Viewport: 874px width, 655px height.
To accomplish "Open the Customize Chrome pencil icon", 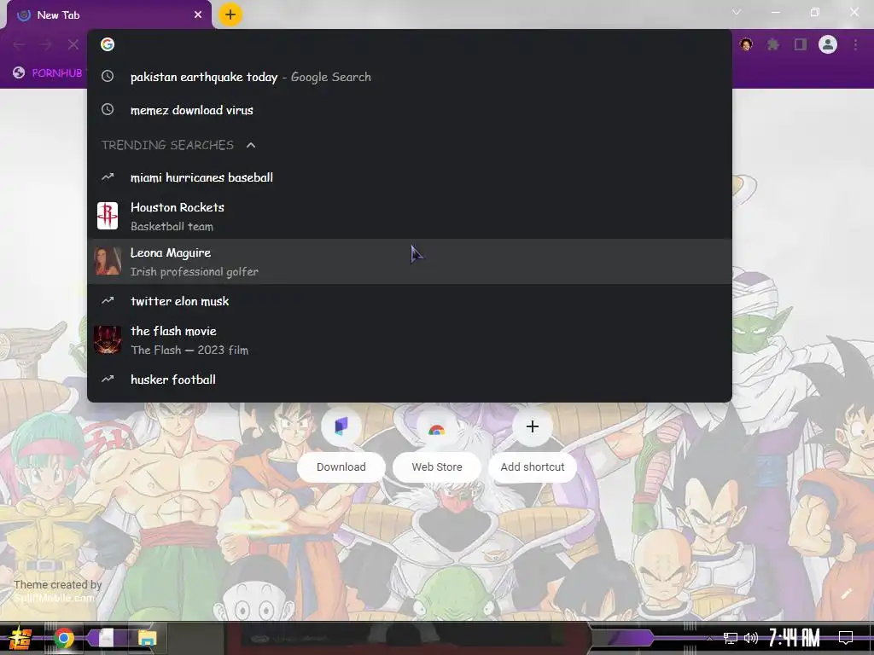I will (x=846, y=594).
